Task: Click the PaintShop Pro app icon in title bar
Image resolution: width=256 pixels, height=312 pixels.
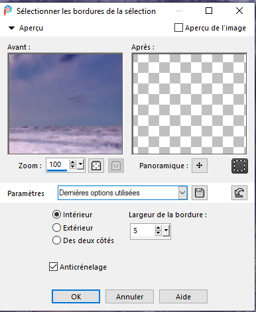Action: (x=8, y=11)
